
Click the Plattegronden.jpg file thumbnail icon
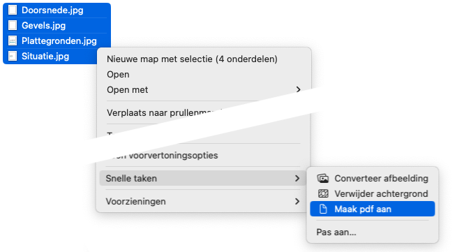coord(13,40)
